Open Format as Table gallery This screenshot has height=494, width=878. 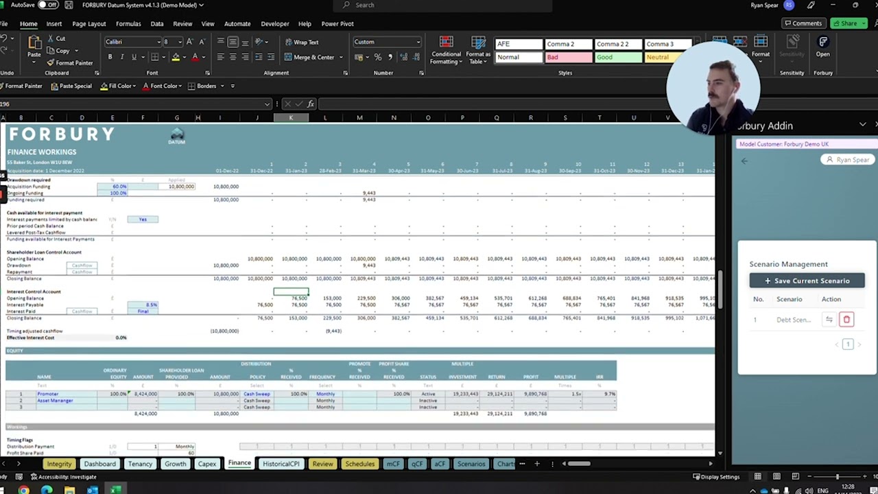coord(477,50)
